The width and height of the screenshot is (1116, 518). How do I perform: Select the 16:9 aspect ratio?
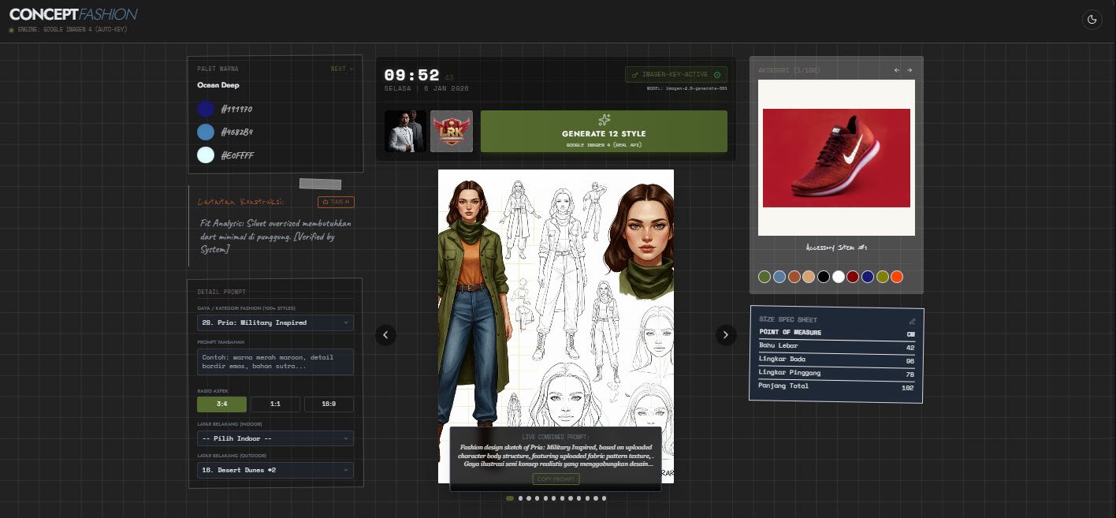click(x=329, y=404)
